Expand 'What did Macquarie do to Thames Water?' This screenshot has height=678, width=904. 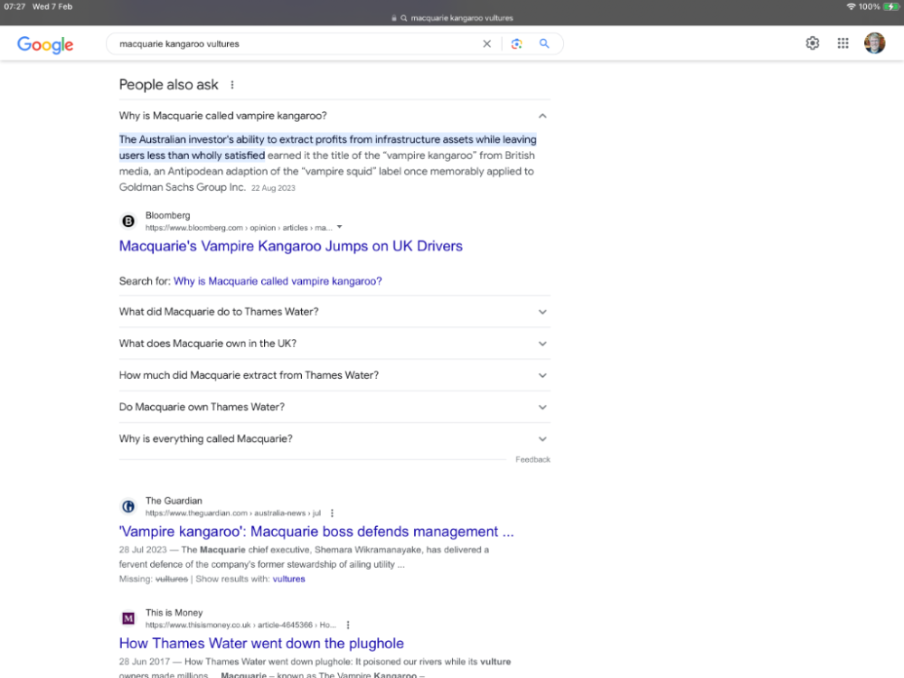[x=542, y=312]
